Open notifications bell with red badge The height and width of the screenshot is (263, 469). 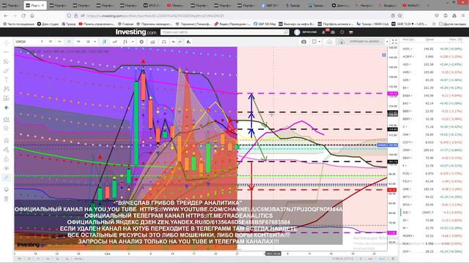point(324,31)
